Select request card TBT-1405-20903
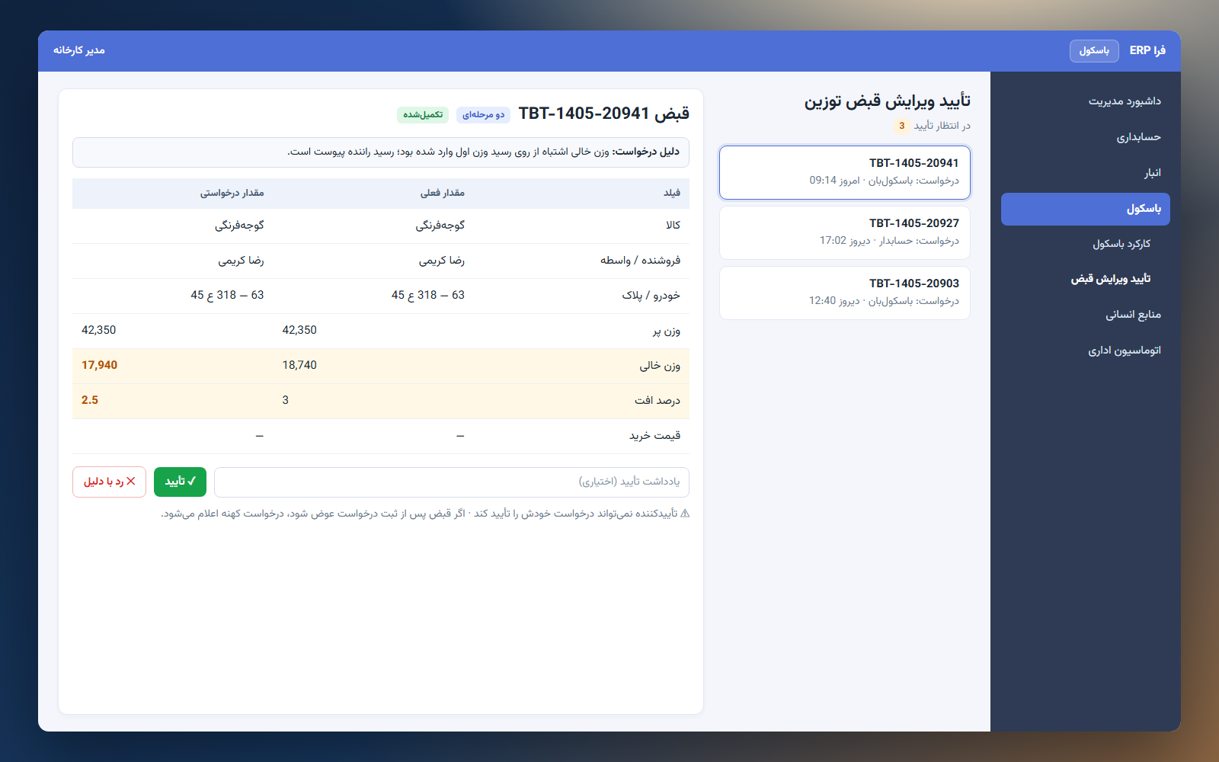The image size is (1219, 762). click(845, 293)
